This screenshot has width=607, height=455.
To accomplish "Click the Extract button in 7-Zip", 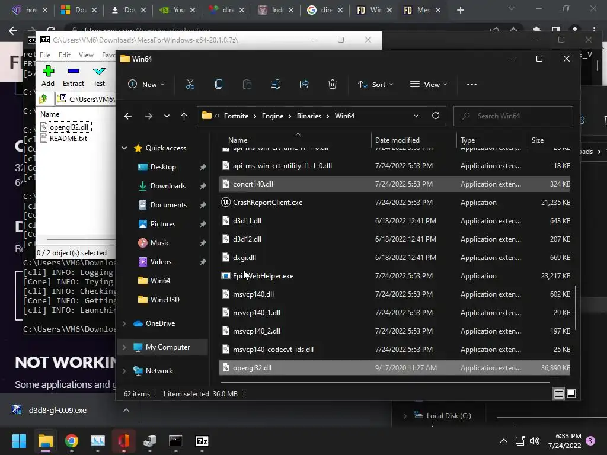I will (73, 76).
